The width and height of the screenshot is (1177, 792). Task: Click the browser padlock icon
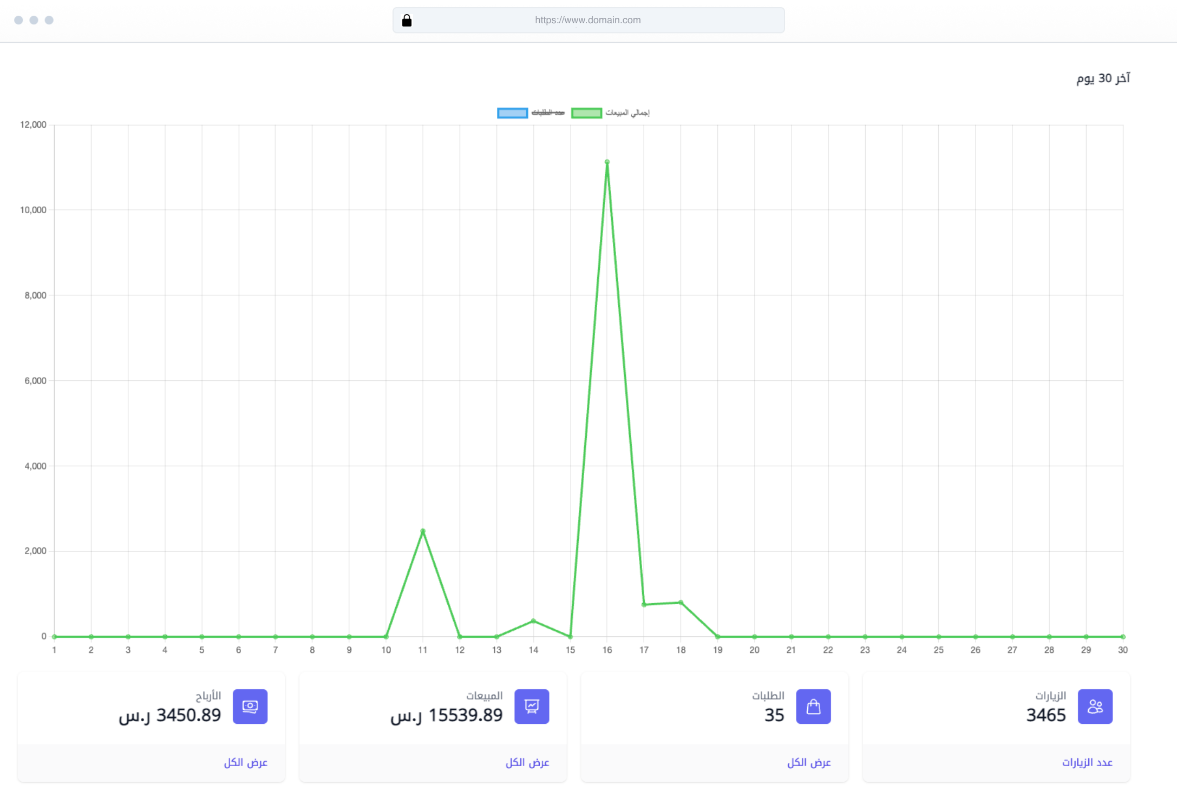pyautogui.click(x=407, y=21)
